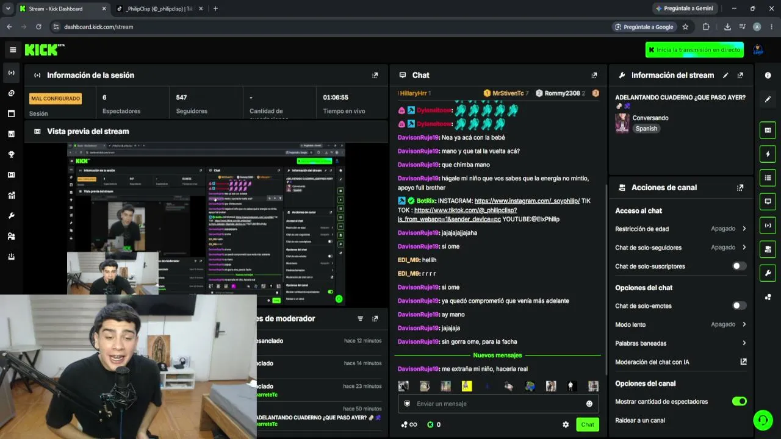781x439 pixels.
Task: Switch to the _PhilipClisp TikTok tab
Action: 160,9
